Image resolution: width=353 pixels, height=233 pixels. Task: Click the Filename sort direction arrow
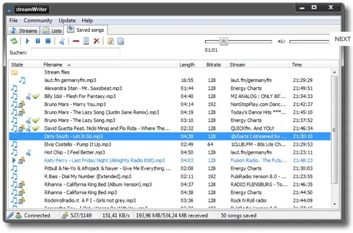[x=69, y=65]
